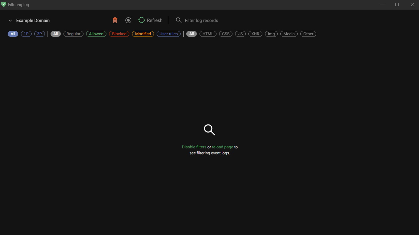Select the XHR resource filter
The width and height of the screenshot is (419, 235).
(x=255, y=34)
